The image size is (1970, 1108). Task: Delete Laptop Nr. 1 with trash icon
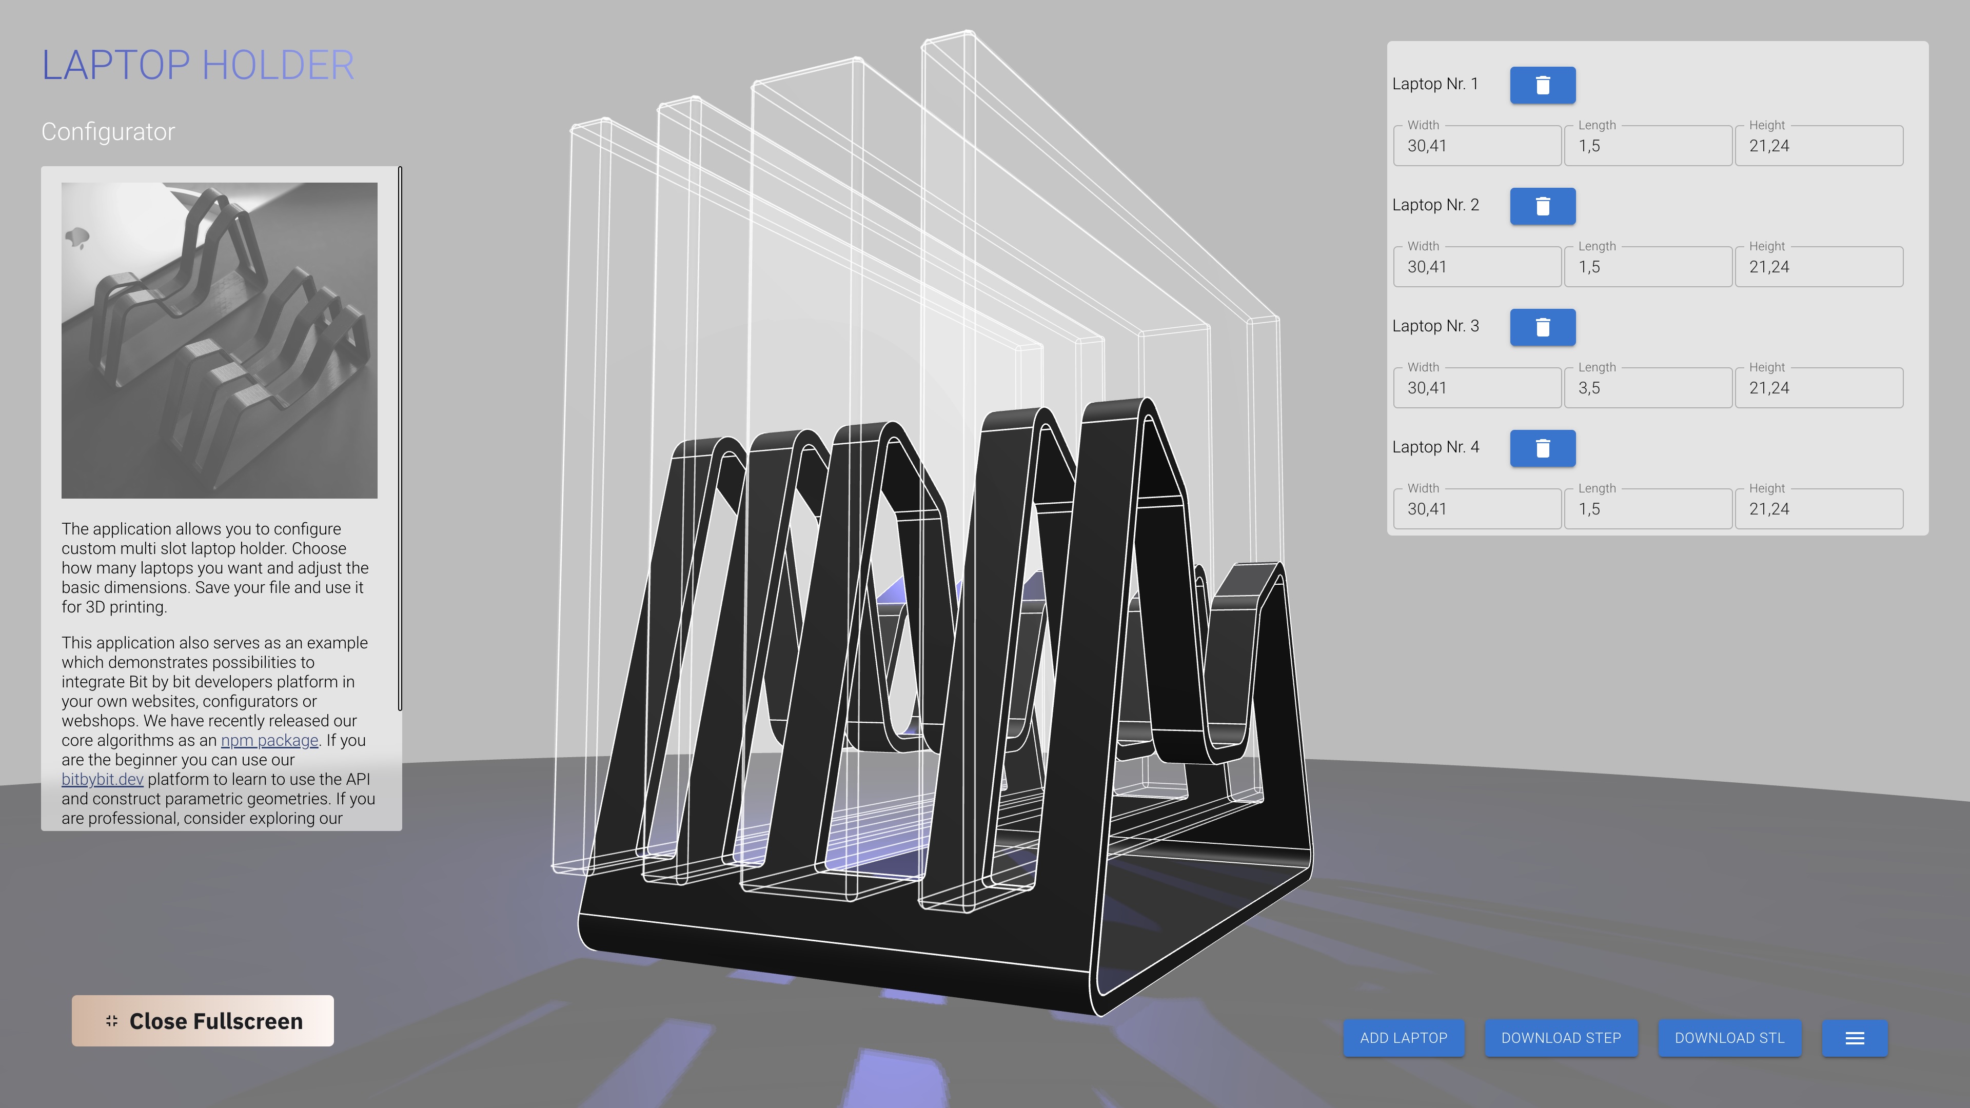1542,85
